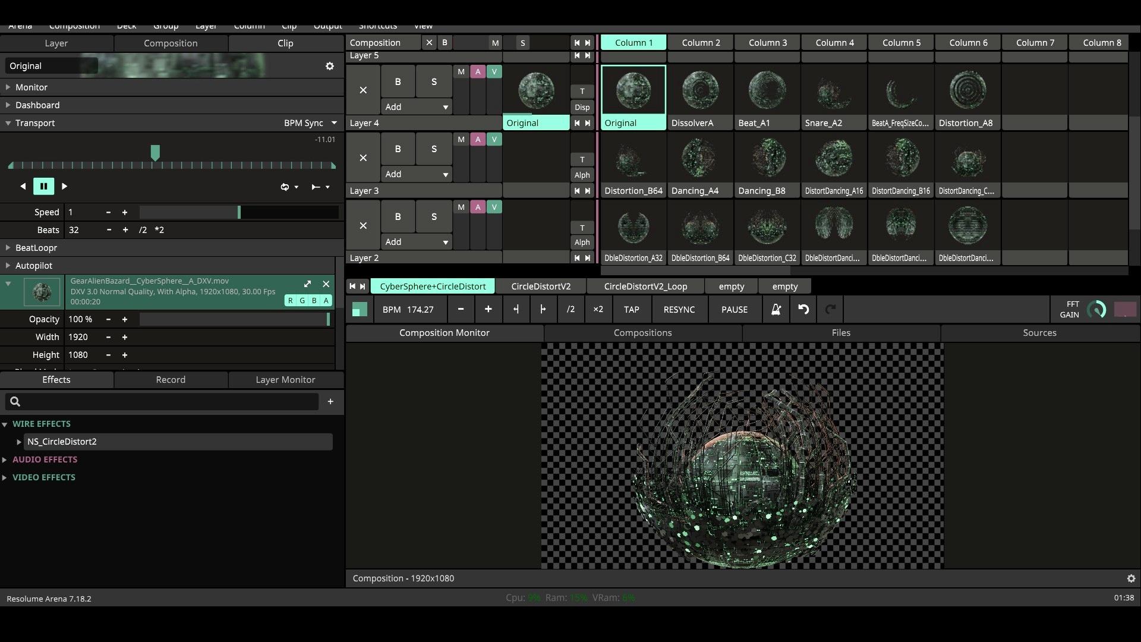This screenshot has height=642, width=1141.
Task: Collapse WIRE EFFECTS category
Action: [5, 424]
